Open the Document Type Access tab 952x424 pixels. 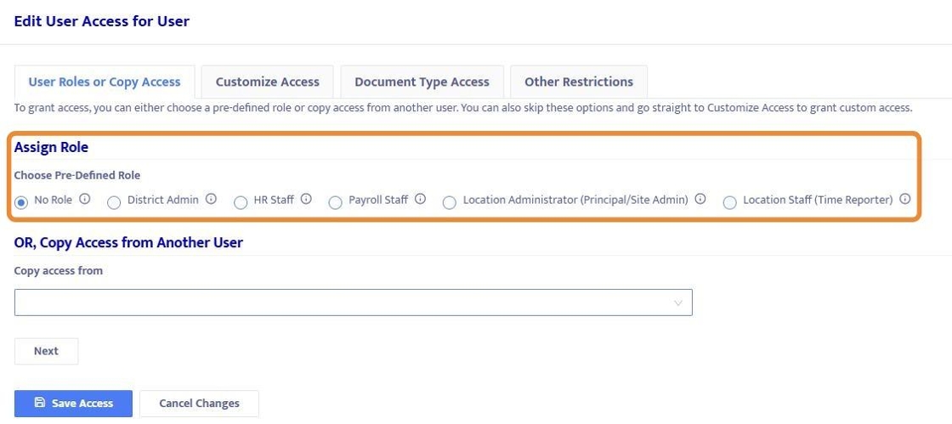click(x=422, y=82)
